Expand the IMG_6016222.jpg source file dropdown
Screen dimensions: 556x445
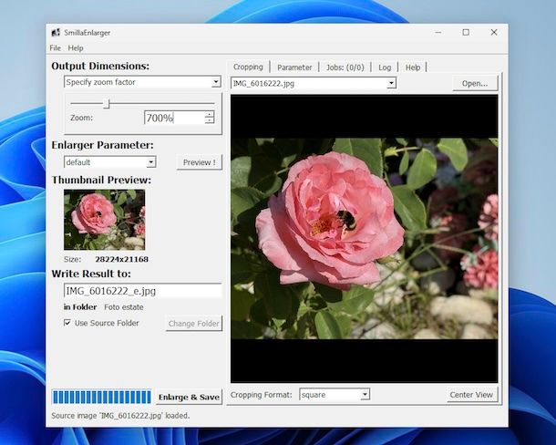(391, 83)
